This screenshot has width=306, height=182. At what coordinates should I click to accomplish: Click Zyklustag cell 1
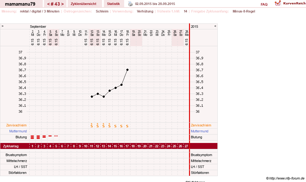pos(32,146)
